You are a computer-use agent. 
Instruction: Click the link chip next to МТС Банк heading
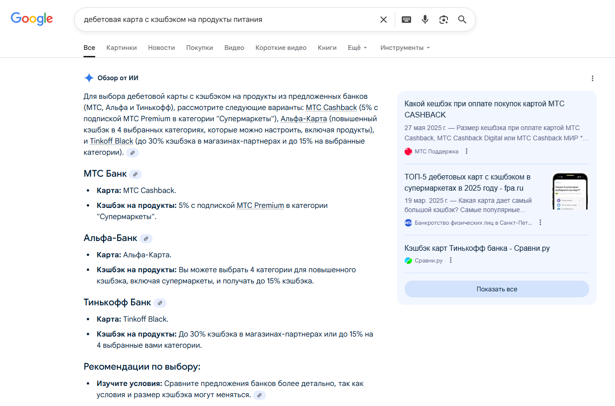[x=135, y=174]
